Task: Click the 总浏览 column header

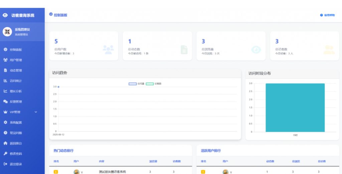Action: 296,161
